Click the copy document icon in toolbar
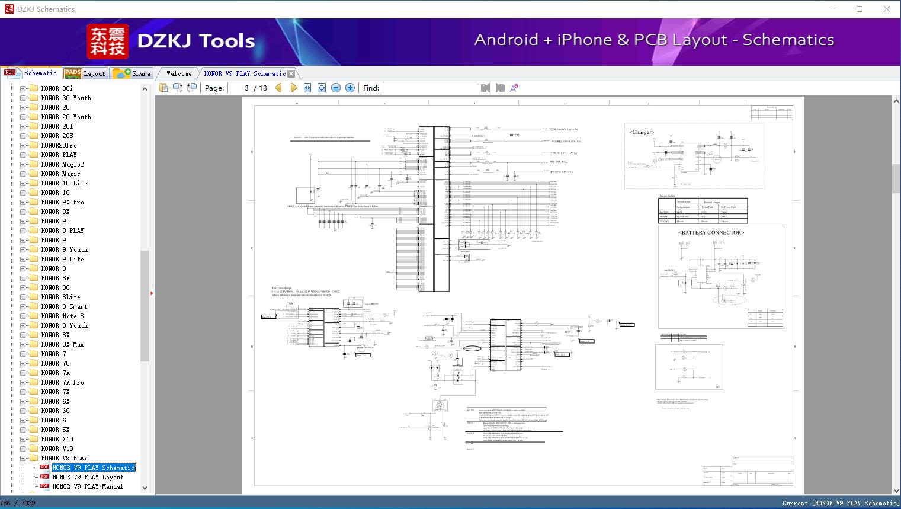Screen dimensions: 901x509 tap(163, 88)
